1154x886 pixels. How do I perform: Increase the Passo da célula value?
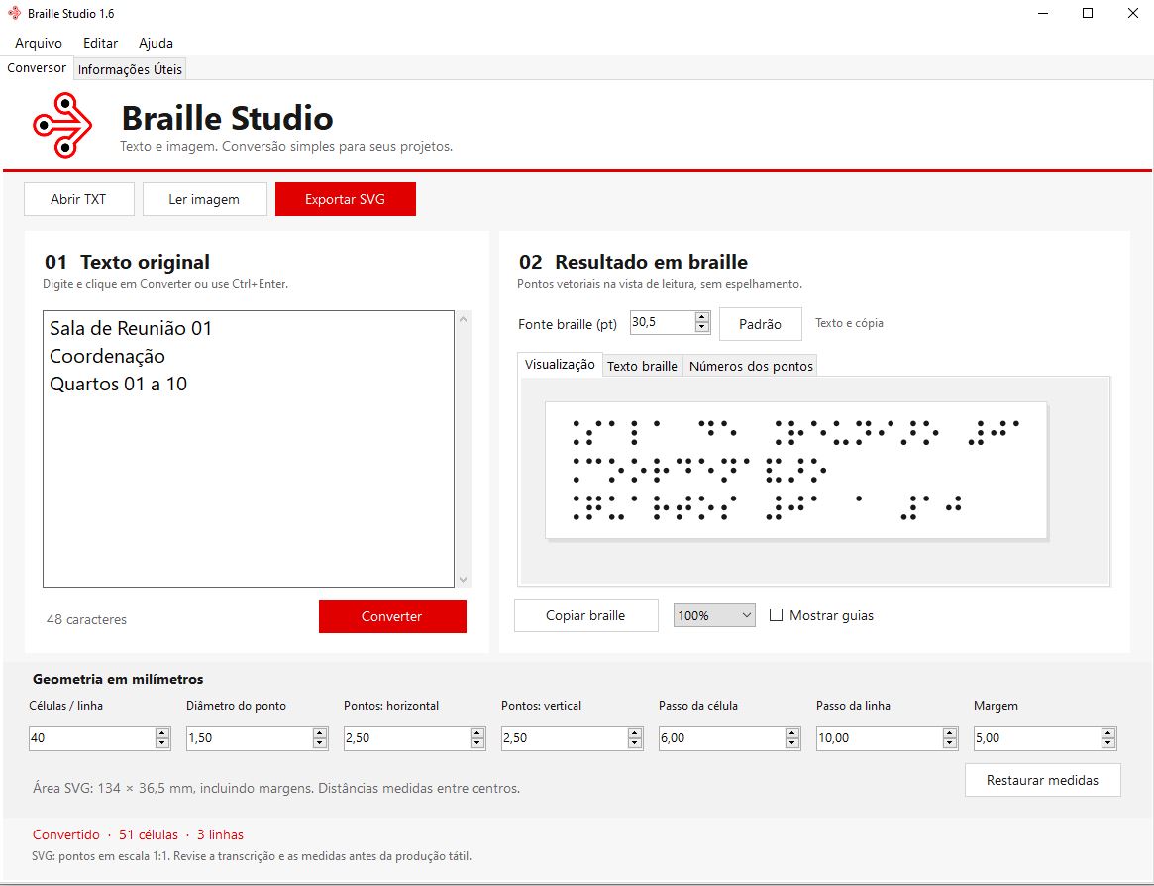coord(792,732)
